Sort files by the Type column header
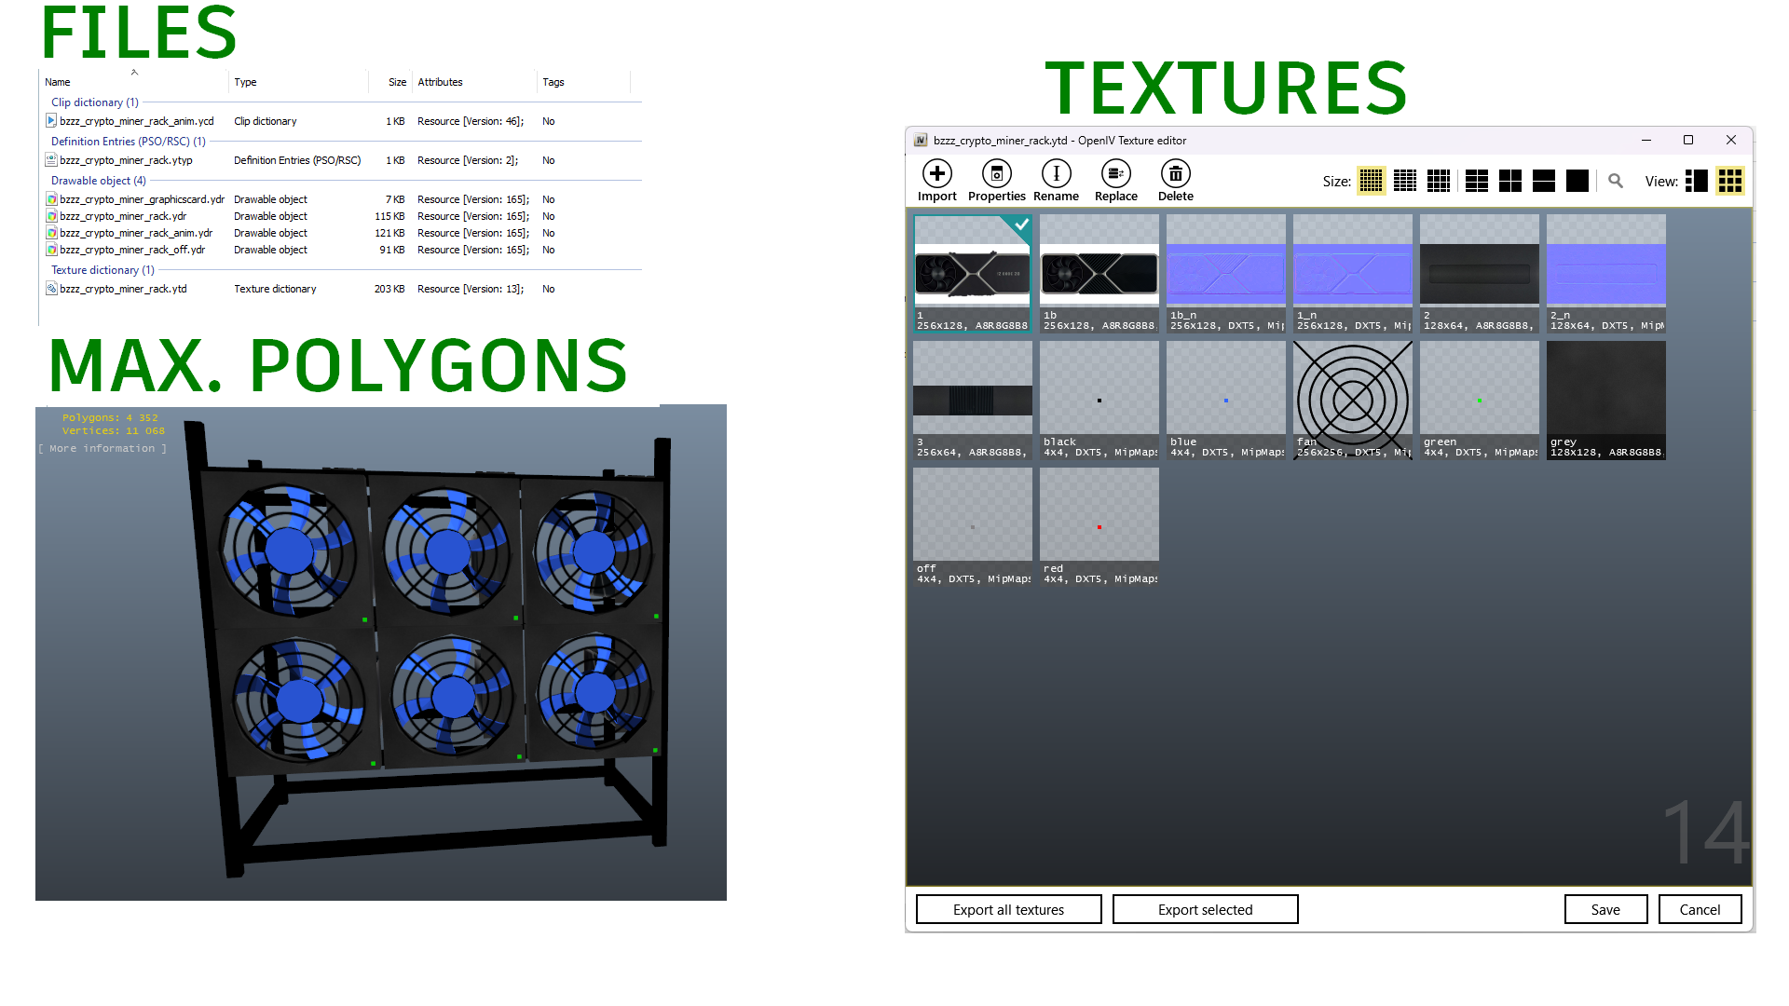 coord(245,82)
